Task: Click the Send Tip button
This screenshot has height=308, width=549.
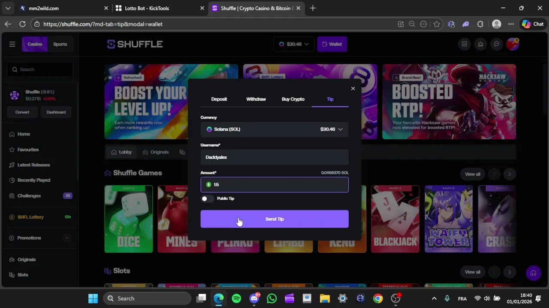Action: tap(274, 219)
